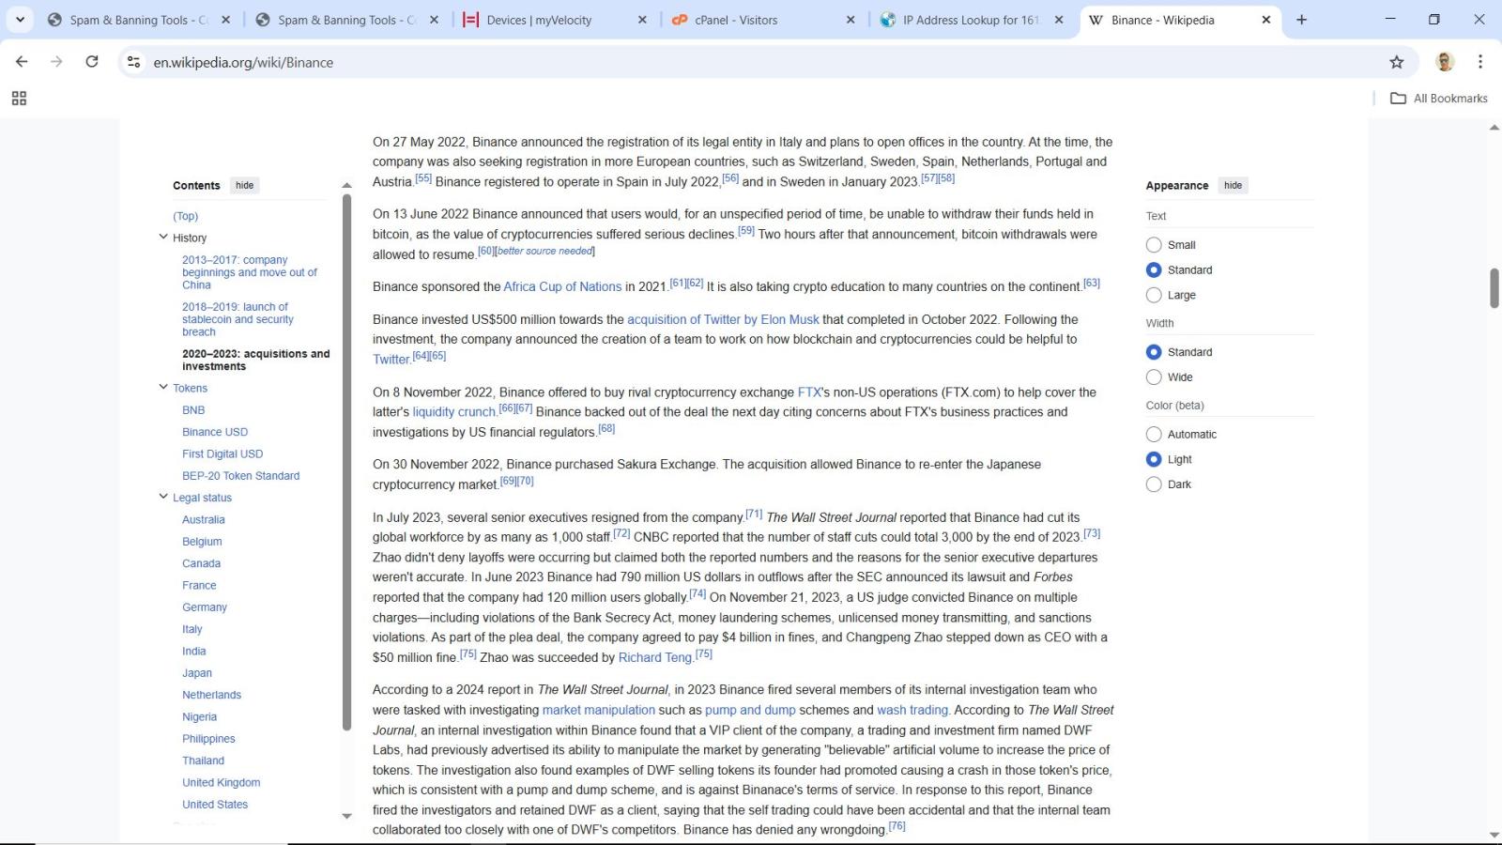This screenshot has width=1502, height=845.
Task: Open the All Bookmarks folder
Action: [1440, 99]
